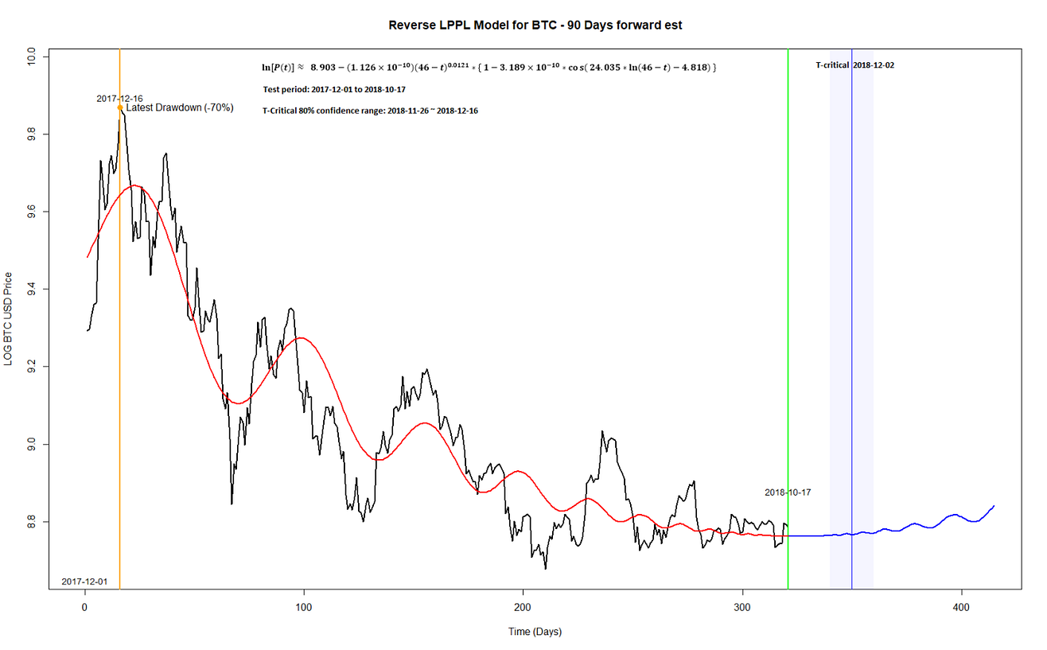Click the 'T-critical 2018-12-02' label
Image resolution: width=1047 pixels, height=650 pixels.
click(x=855, y=64)
